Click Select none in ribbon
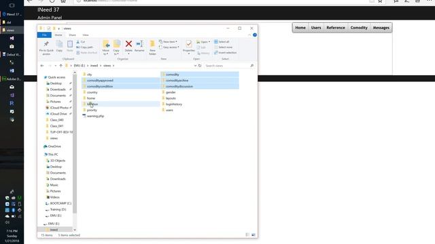This screenshot has height=244, width=435. 224,47
